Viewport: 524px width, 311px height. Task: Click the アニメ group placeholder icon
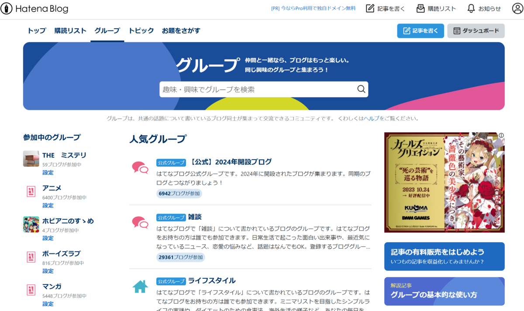point(31,191)
